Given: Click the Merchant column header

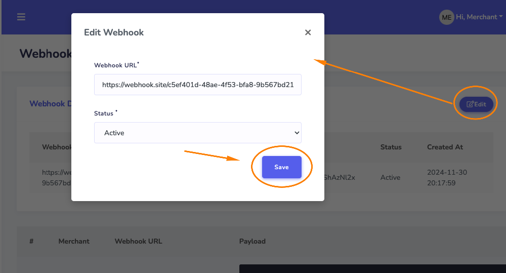Looking at the screenshot, I should (74, 241).
